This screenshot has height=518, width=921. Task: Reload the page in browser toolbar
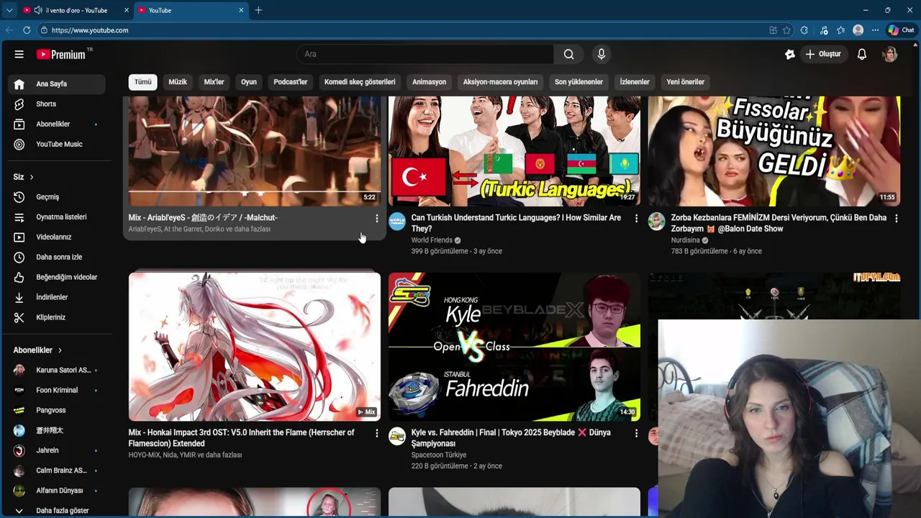[27, 30]
